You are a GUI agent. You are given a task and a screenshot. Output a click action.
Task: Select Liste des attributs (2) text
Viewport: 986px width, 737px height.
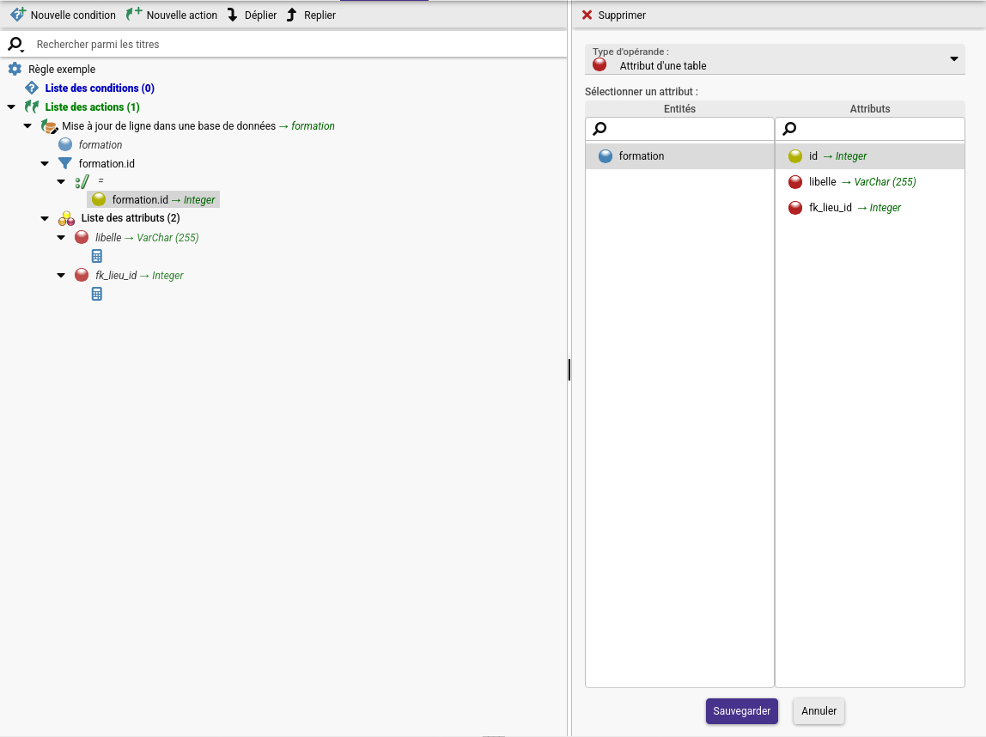(131, 218)
